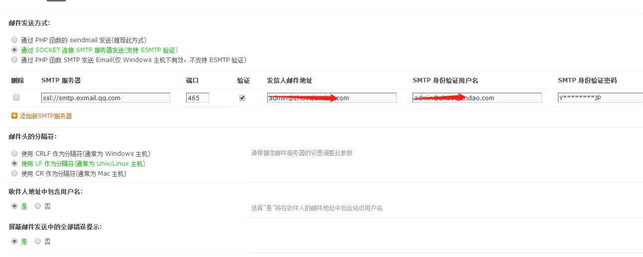The width and height of the screenshot is (643, 257).
Task: Choose CRLF as the mail header separator
Action: [14, 153]
